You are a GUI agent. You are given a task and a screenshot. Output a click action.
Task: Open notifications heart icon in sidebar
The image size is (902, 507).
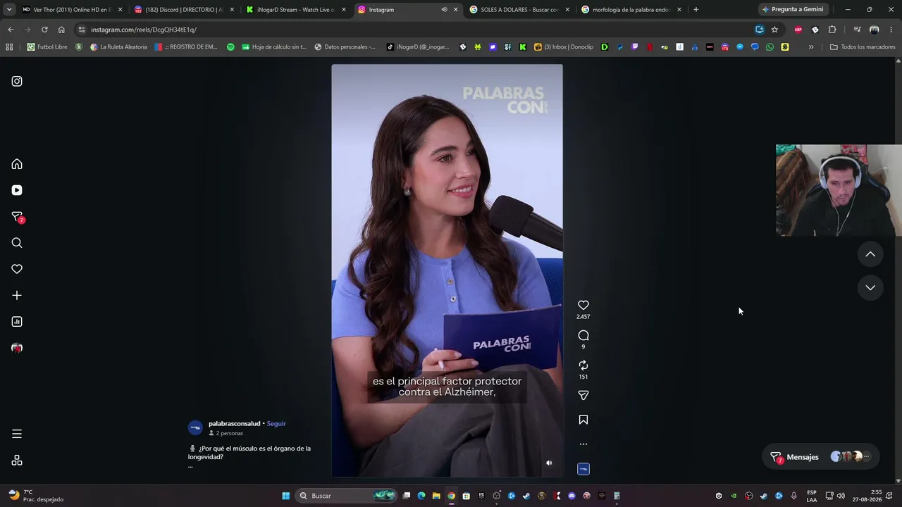tap(17, 269)
